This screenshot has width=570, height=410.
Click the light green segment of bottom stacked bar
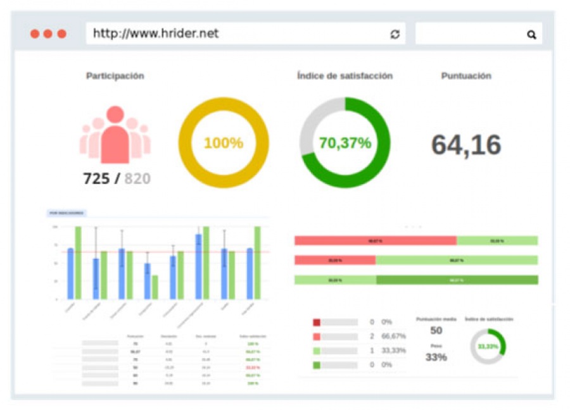tap(335, 280)
